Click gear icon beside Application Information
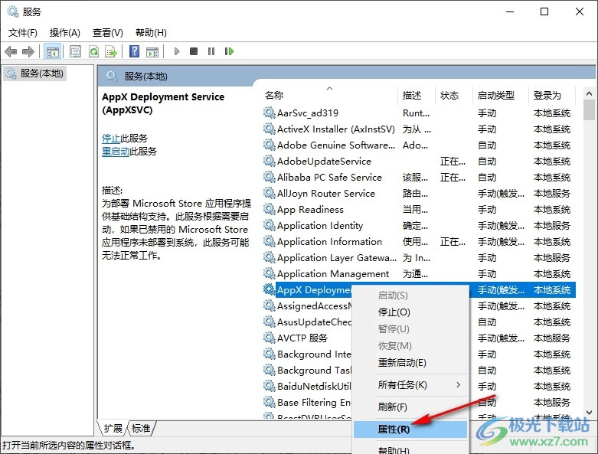 pos(270,241)
